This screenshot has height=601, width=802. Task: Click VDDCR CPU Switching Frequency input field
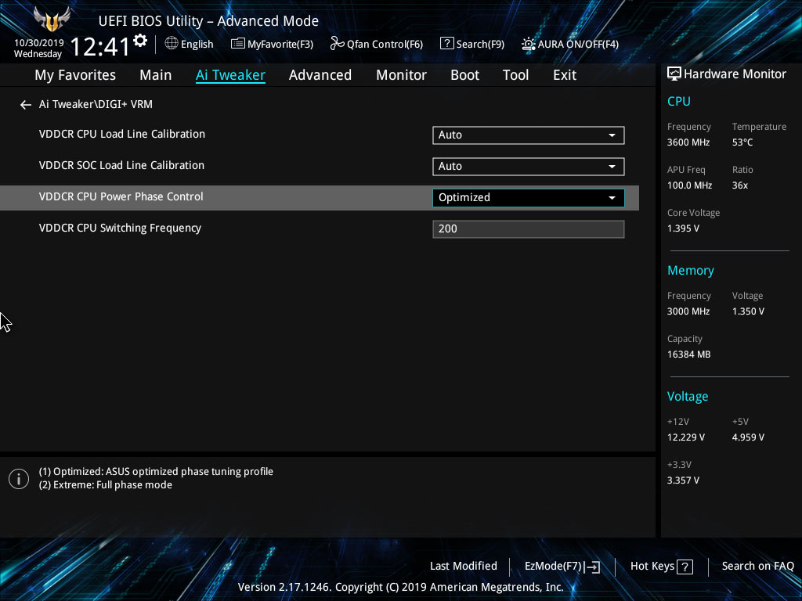(x=529, y=229)
